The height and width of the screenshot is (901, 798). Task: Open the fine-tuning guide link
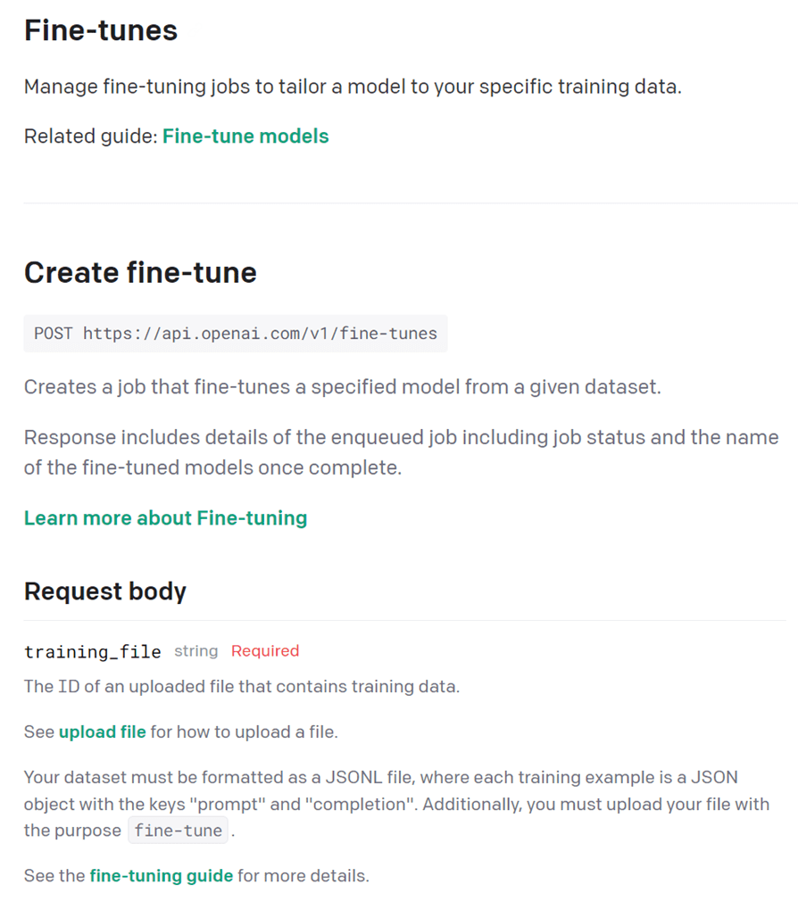pos(161,876)
